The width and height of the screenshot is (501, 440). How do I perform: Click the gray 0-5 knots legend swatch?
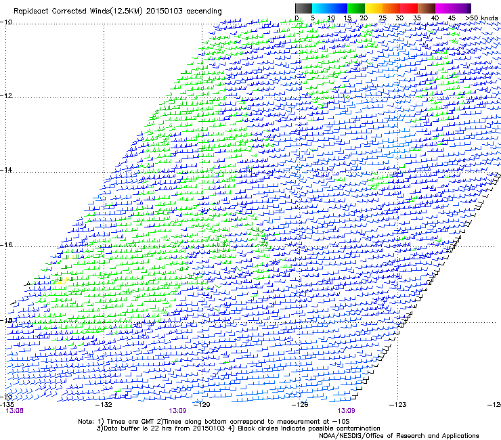pos(303,8)
